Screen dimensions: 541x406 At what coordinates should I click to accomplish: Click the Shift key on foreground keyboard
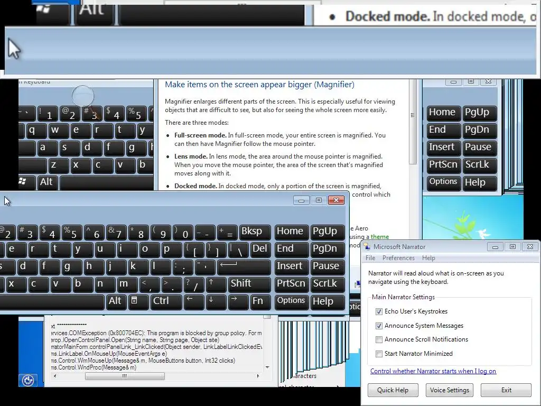point(249,284)
